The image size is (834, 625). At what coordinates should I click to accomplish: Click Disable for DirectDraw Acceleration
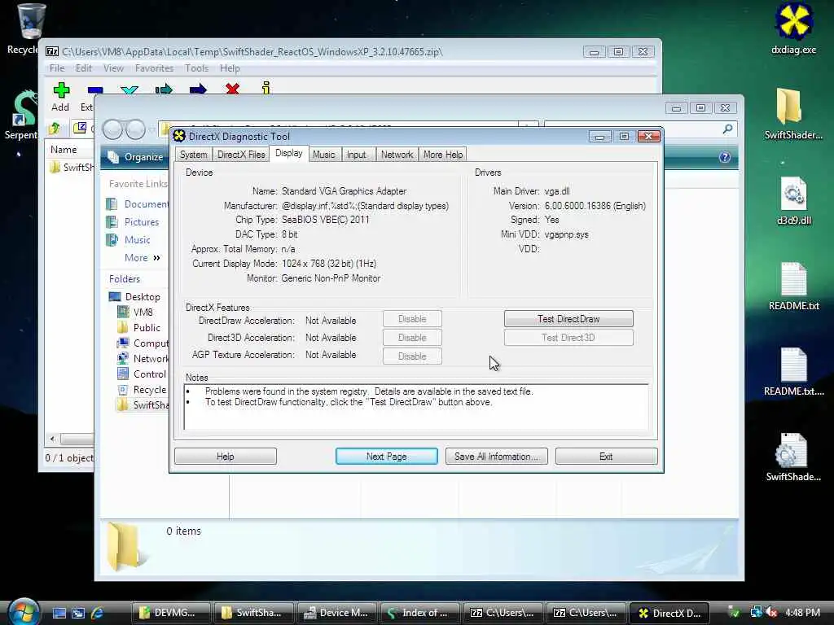412,319
